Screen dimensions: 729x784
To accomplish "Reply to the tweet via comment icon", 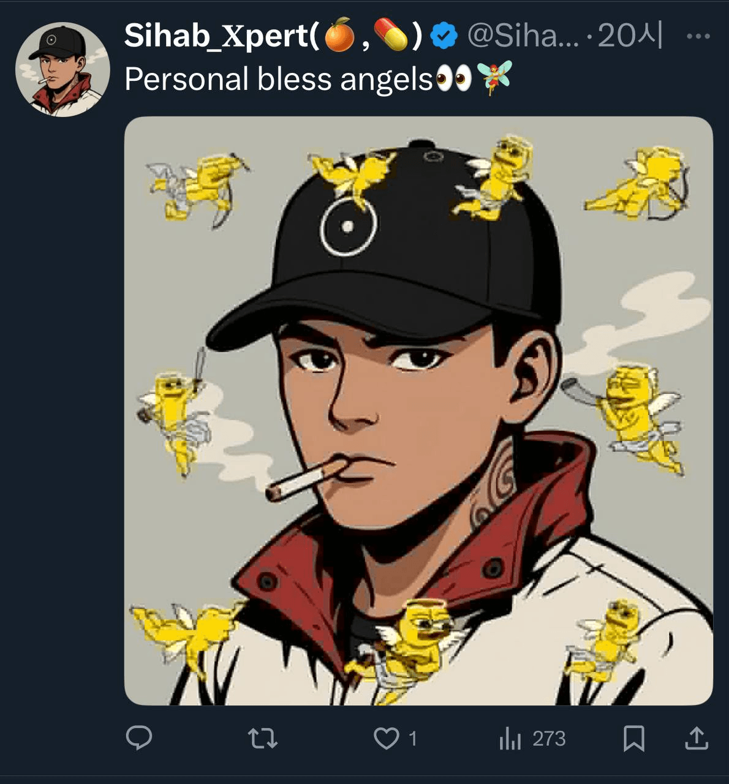I will pos(139,738).
